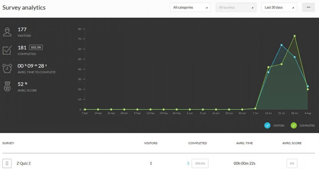Click the medal average score icon
The image size is (319, 169).
(x=7, y=87)
